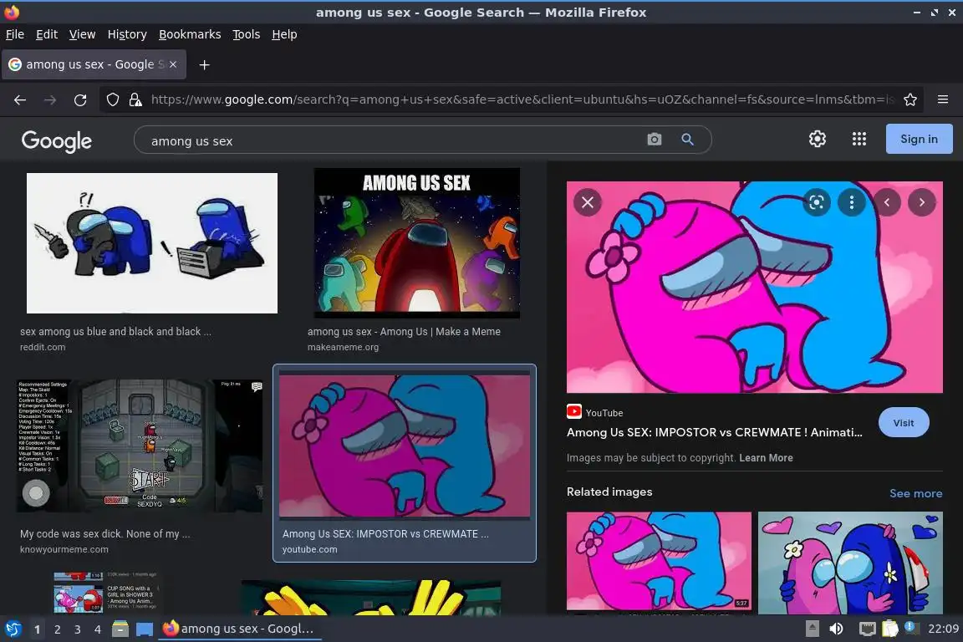Open the Tools menu

pos(247,34)
